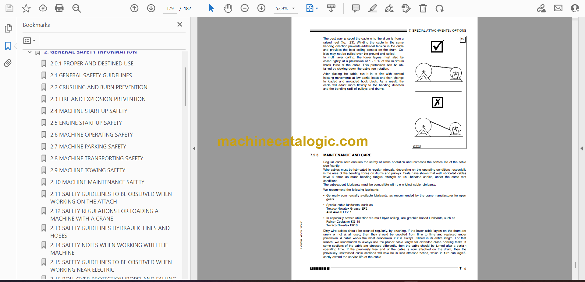Open the find text magnifier tool

click(76, 8)
